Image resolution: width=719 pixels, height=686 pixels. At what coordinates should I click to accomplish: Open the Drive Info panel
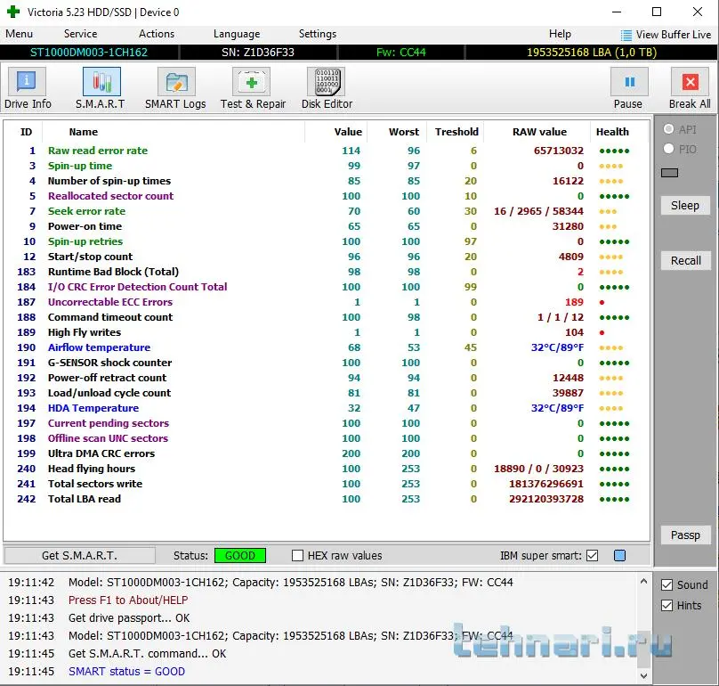[x=28, y=88]
